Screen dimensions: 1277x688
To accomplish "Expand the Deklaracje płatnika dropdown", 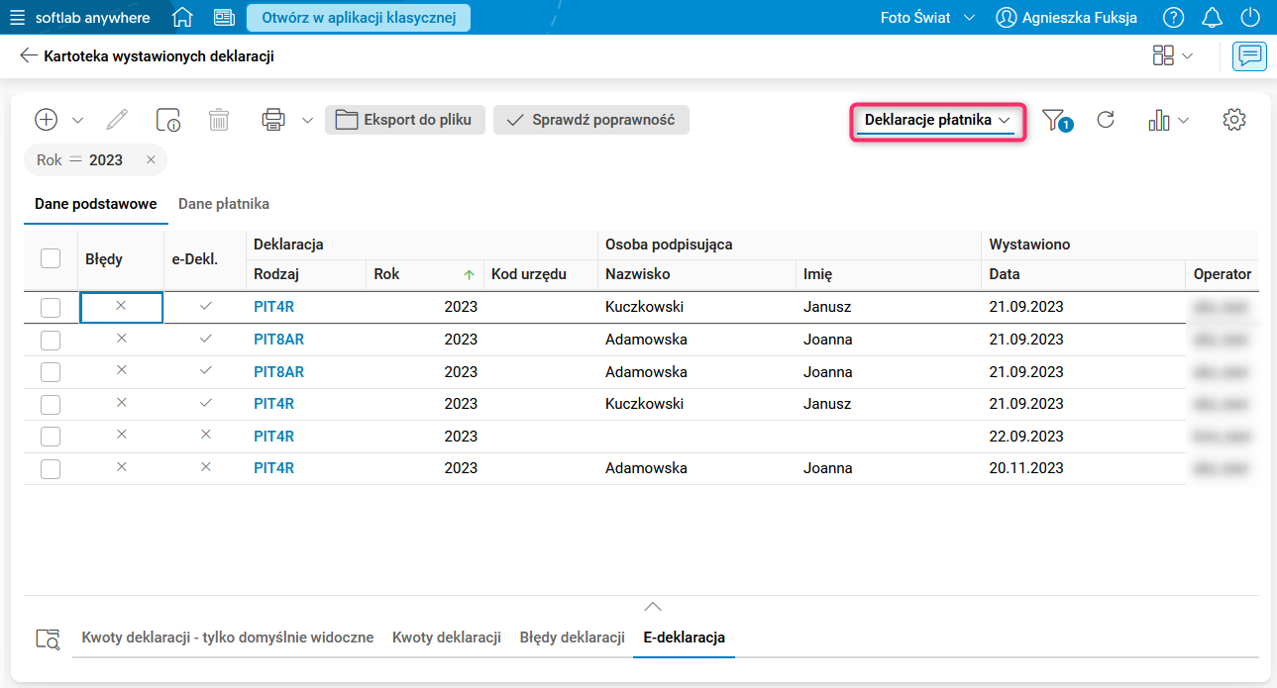I will point(937,120).
